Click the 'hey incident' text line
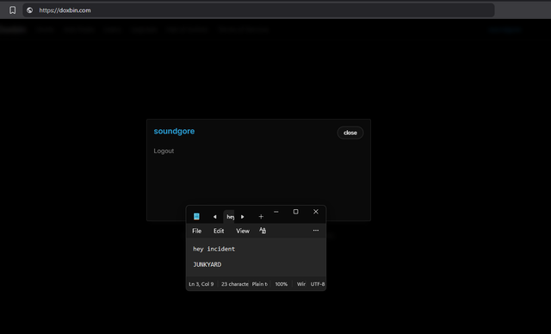551x334 pixels. click(x=214, y=249)
